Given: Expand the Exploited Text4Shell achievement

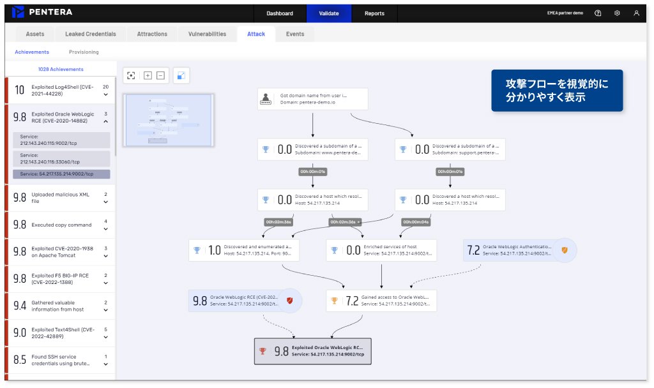Looking at the screenshot, I should pos(106,337).
